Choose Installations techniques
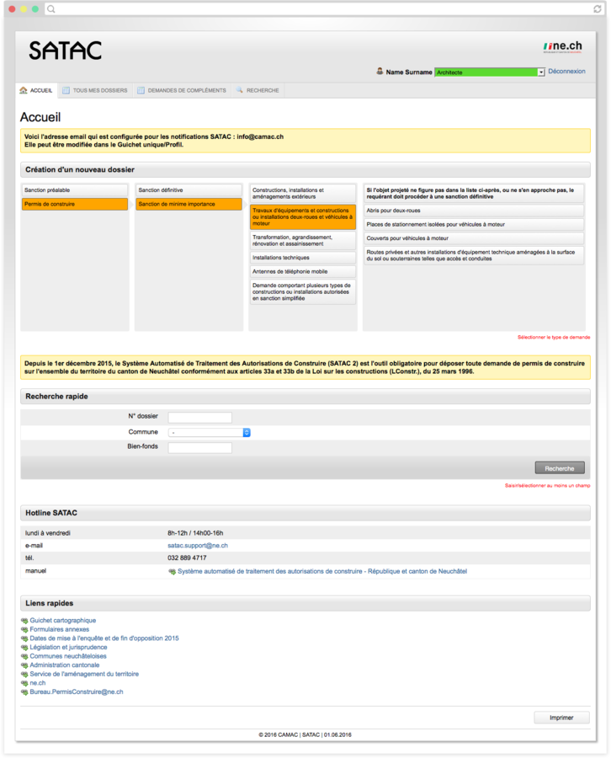This screenshot has width=611, height=758. click(303, 258)
